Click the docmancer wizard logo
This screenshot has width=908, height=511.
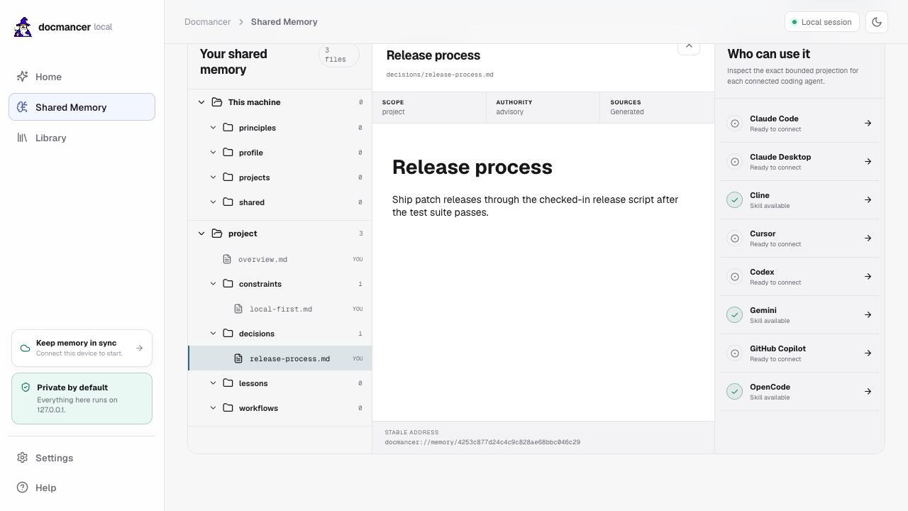point(23,27)
